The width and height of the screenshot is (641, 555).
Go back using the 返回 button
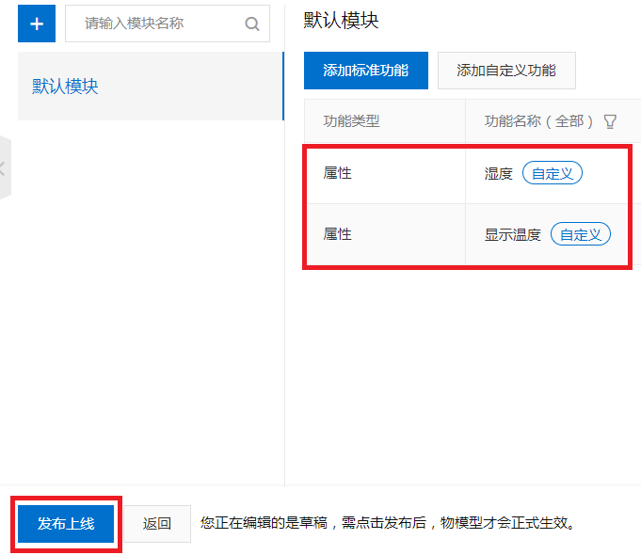click(157, 523)
